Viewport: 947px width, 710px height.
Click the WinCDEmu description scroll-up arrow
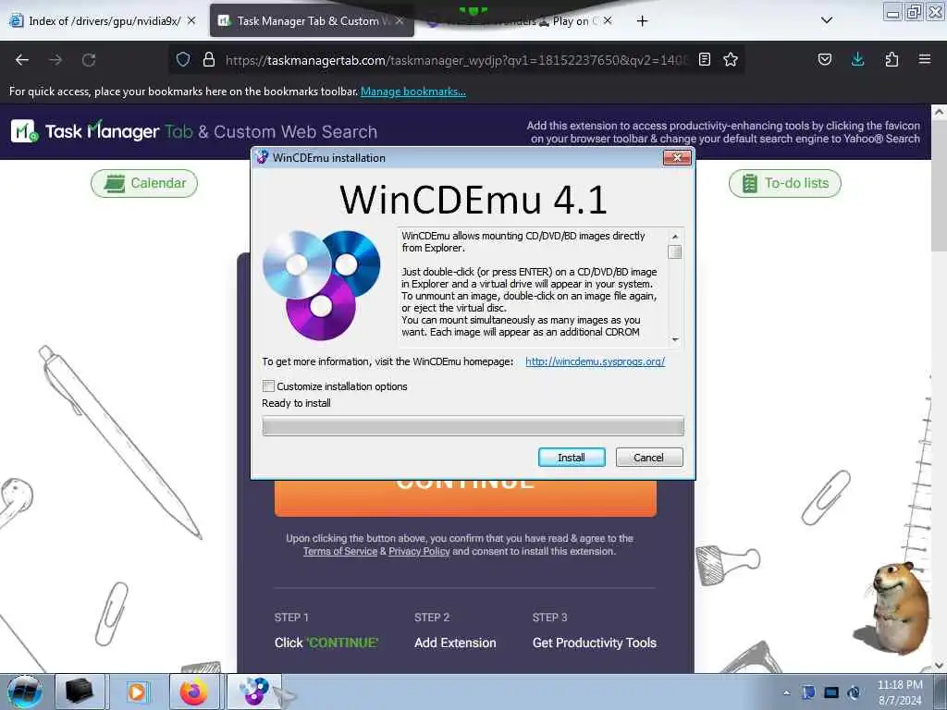675,236
